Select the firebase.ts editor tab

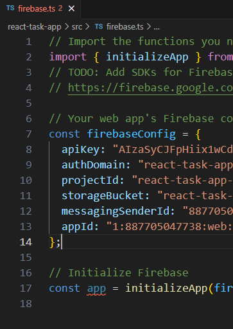pos(40,9)
